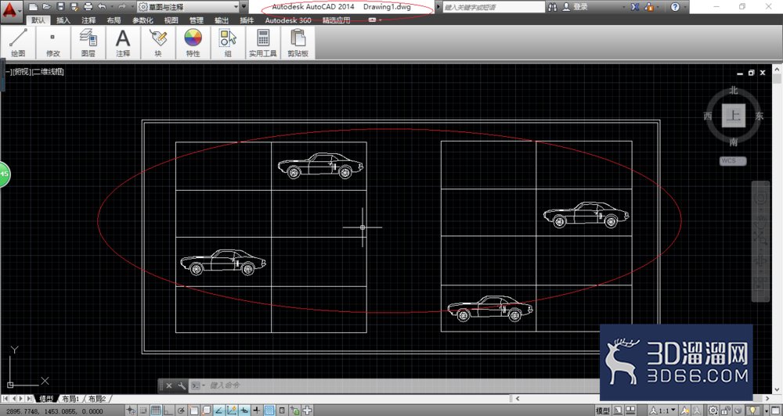The image size is (783, 416).
Task: Open 特性 color wheel properties panel
Action: pos(193,43)
